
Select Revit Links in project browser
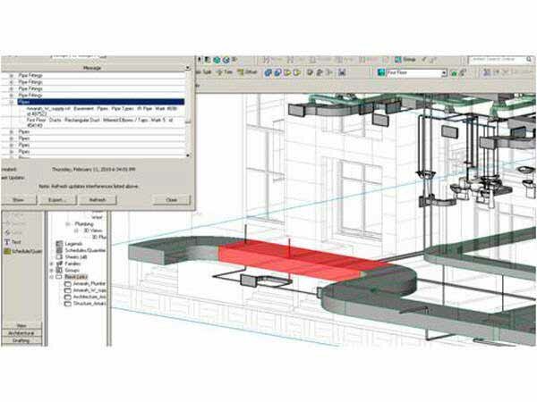coord(76,277)
